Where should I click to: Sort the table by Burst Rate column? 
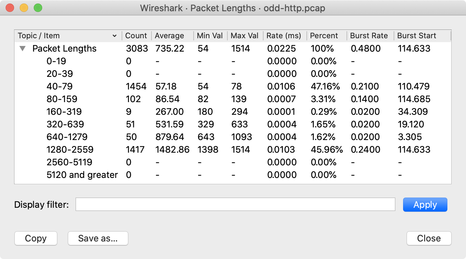tap(369, 35)
